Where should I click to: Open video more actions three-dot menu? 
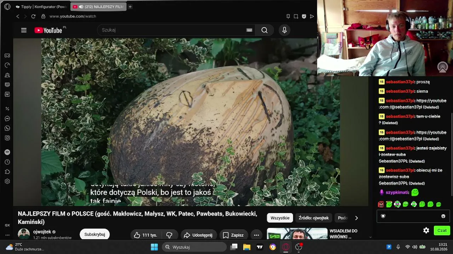click(x=257, y=235)
